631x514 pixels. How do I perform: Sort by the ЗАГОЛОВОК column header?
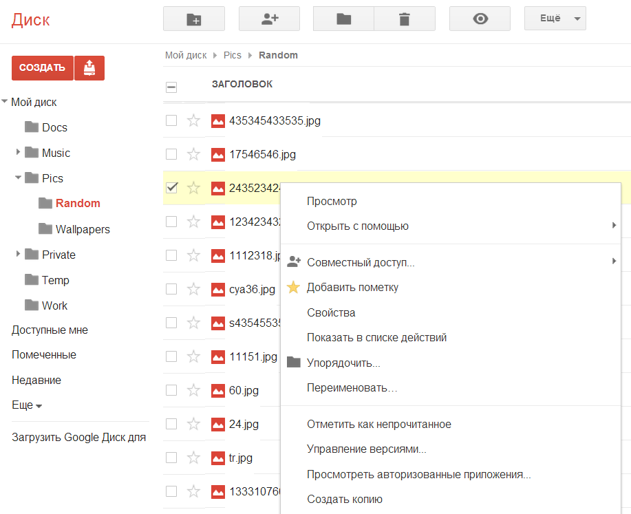pyautogui.click(x=242, y=85)
